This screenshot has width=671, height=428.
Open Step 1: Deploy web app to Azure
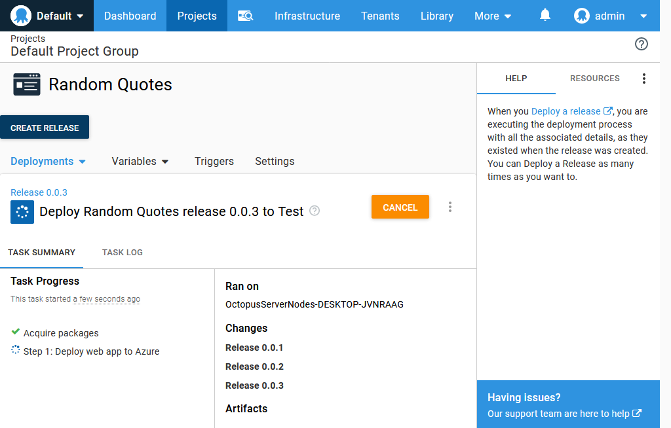91,351
